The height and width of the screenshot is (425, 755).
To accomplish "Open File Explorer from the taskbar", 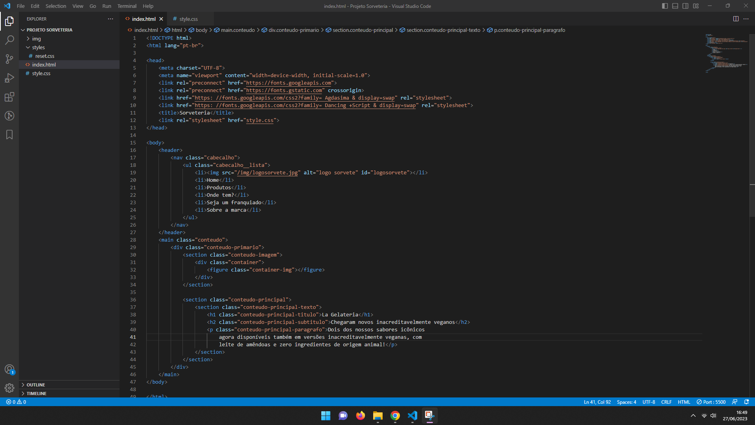I will (x=378, y=416).
